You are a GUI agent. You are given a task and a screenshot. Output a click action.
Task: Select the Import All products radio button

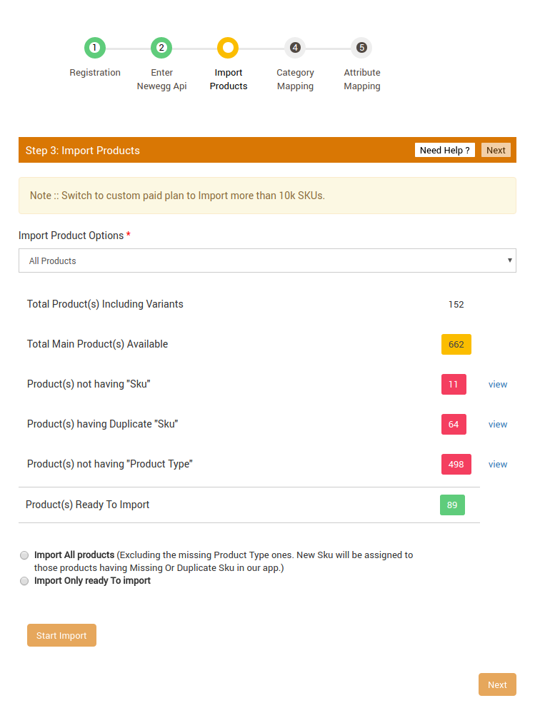[x=25, y=555]
